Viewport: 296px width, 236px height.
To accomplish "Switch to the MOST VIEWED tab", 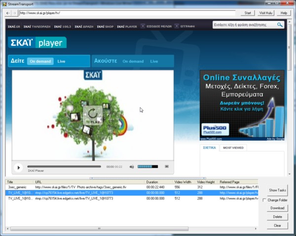I will 233,148.
